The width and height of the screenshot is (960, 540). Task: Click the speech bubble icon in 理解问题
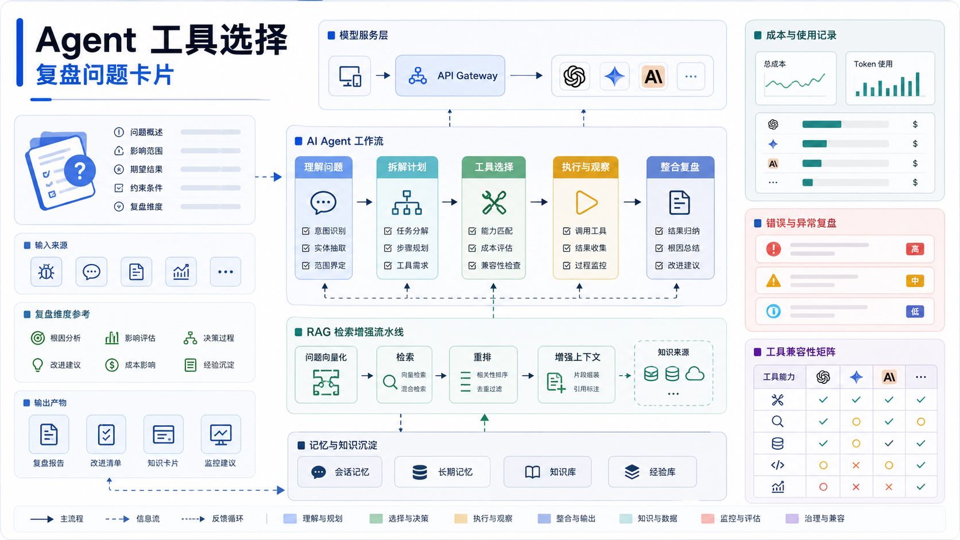coord(323,203)
